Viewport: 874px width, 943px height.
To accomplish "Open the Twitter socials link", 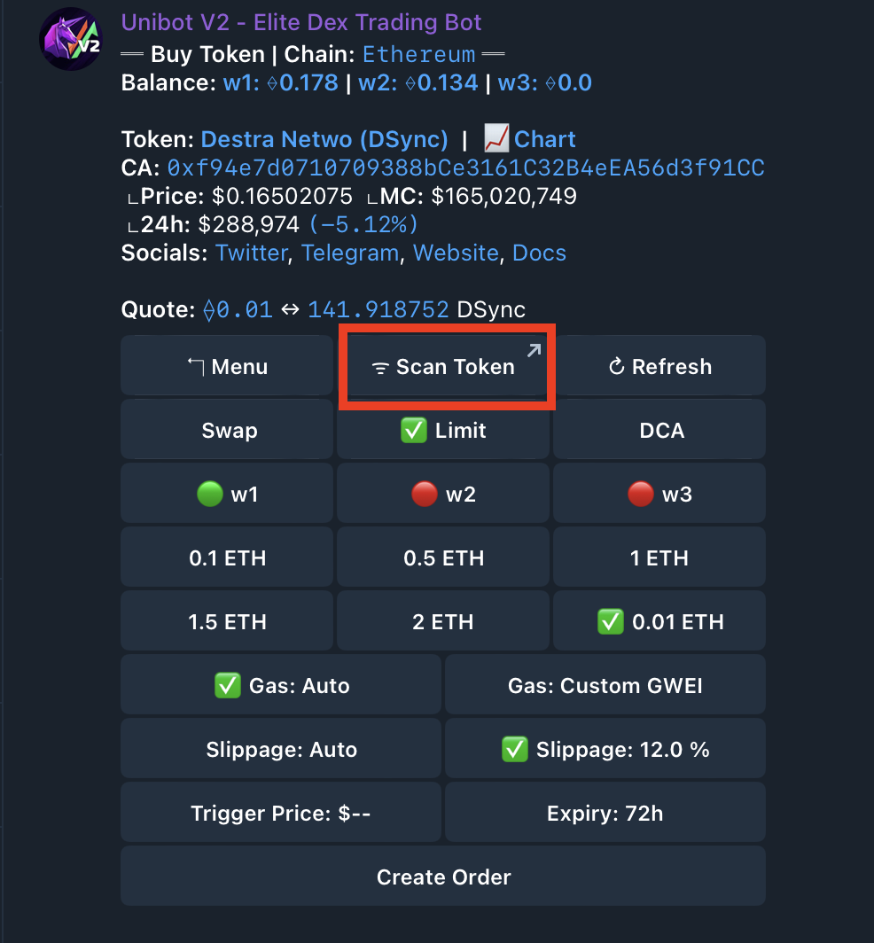I will point(251,253).
